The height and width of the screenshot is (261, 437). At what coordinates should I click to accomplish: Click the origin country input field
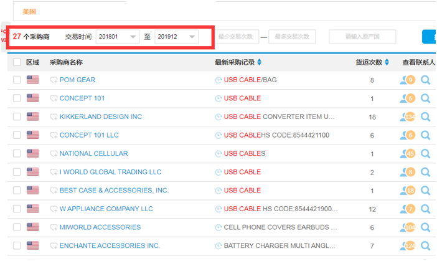(362, 37)
